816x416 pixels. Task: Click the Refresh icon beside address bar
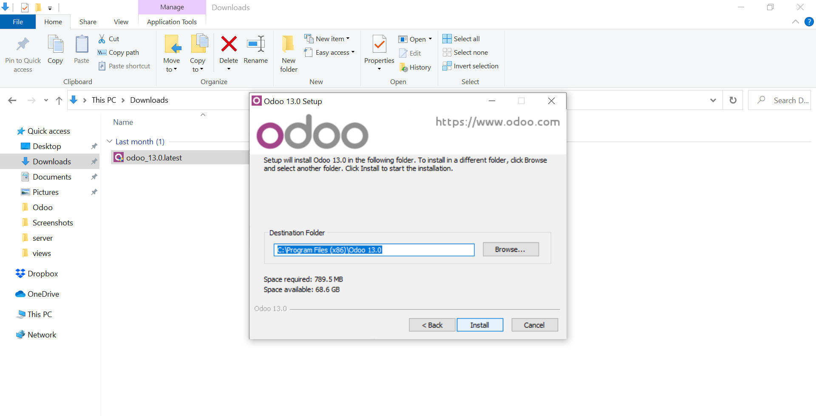point(733,100)
